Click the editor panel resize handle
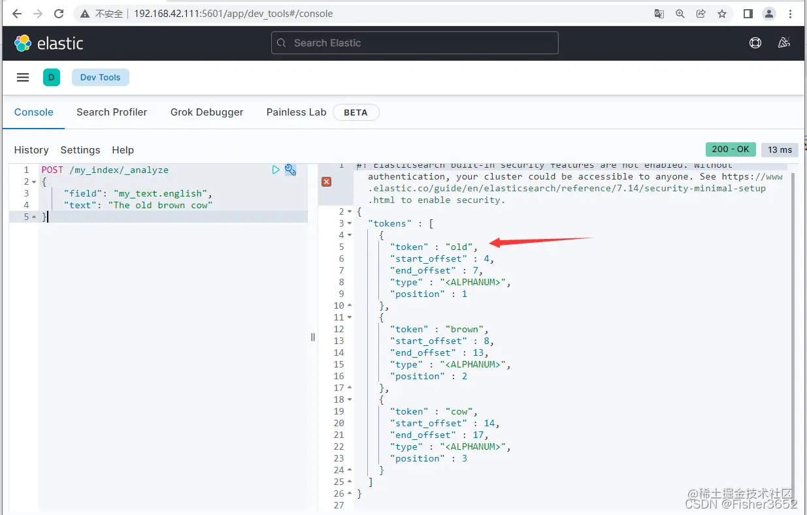This screenshot has height=515, width=807. [313, 337]
